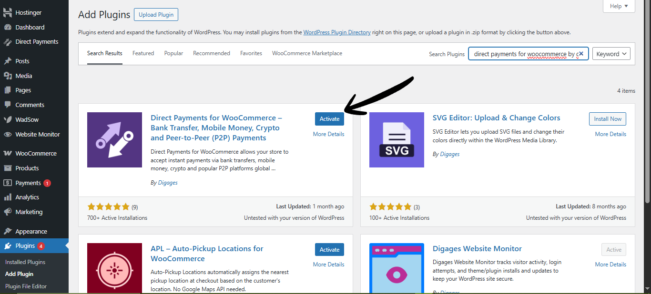Open Dashboard via its gauge icon
Viewport: 651px width, 294px height.
[8, 28]
